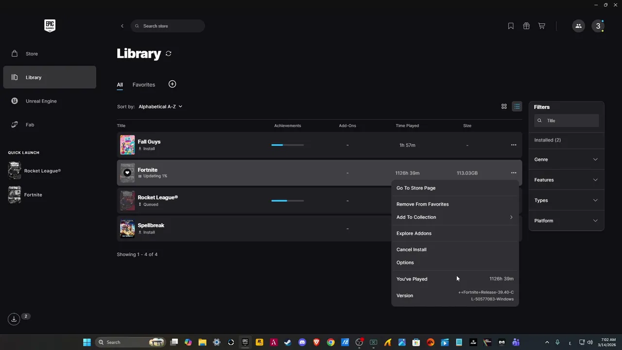Switch to the Favorites tab
This screenshot has height=350, width=622.
pos(144,85)
